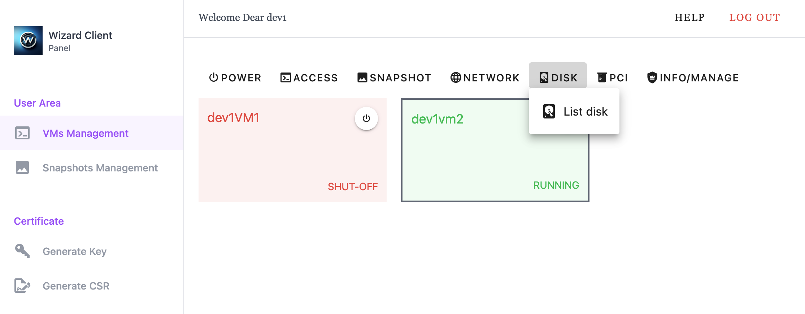The width and height of the screenshot is (805, 314).
Task: Open the ACCESS dropdown menu
Action: (309, 78)
